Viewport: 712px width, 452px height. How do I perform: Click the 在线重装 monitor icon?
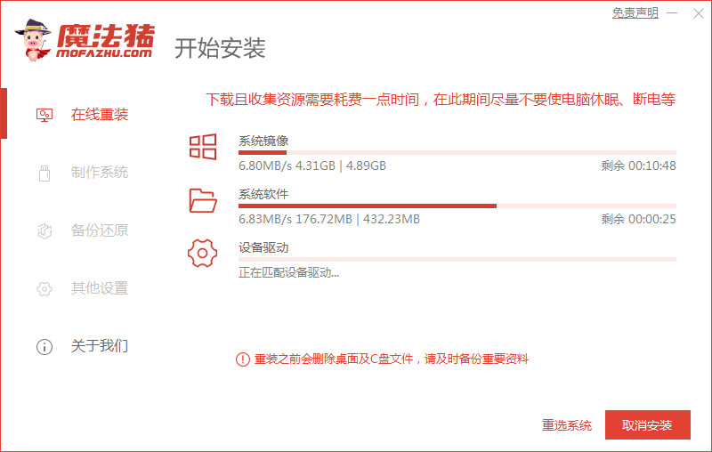pyautogui.click(x=44, y=115)
